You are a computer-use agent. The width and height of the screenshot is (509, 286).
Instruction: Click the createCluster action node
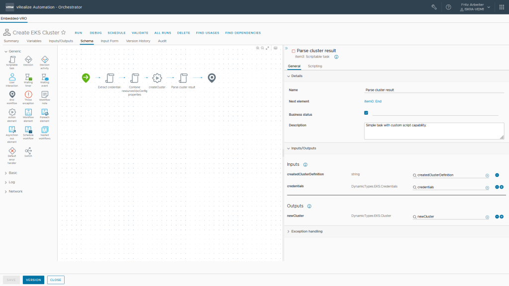[157, 78]
